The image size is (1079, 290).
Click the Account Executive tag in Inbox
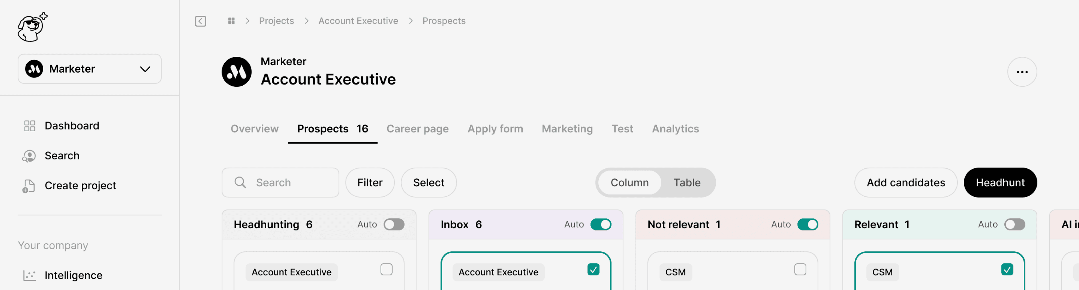(498, 272)
